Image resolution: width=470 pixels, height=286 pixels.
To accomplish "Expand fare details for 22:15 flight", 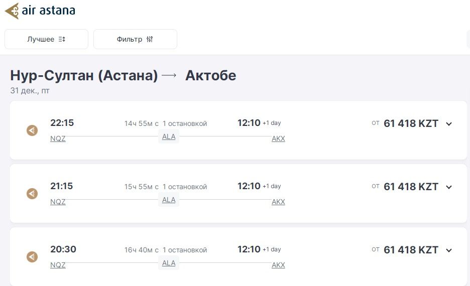I will tap(449, 124).
